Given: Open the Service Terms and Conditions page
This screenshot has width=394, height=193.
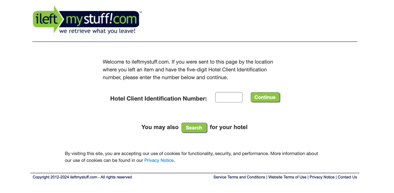Looking at the screenshot, I should [x=239, y=177].
